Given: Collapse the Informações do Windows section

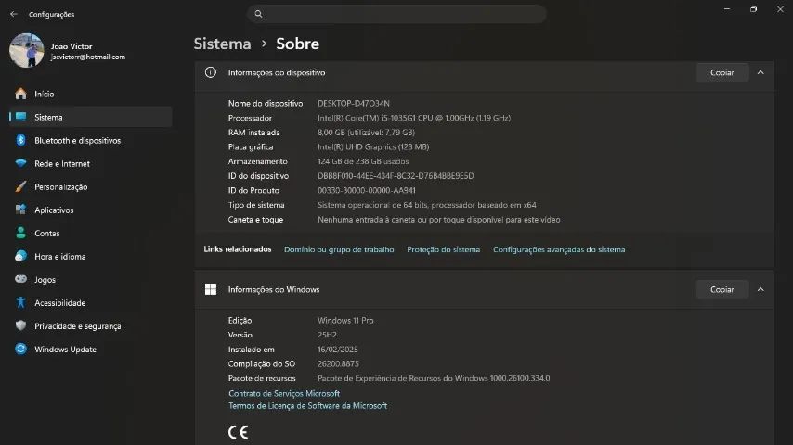Looking at the screenshot, I should coord(760,289).
